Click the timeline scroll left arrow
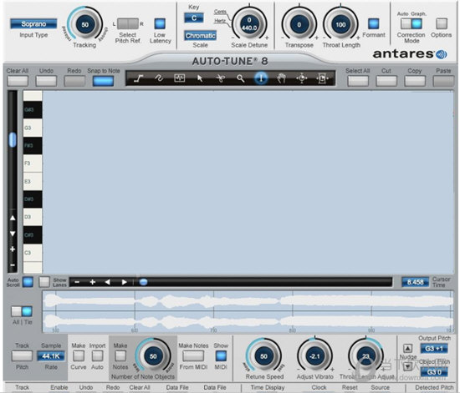This screenshot has width=460, height=393. coord(108,282)
